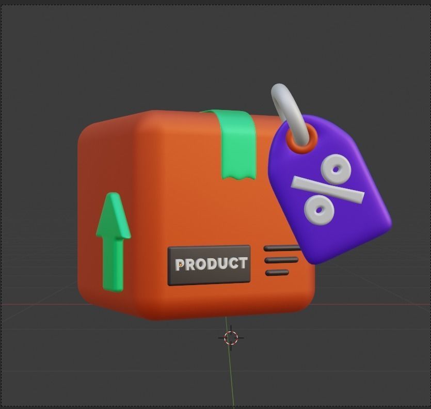Click the green upward arrow on box side

113,242
